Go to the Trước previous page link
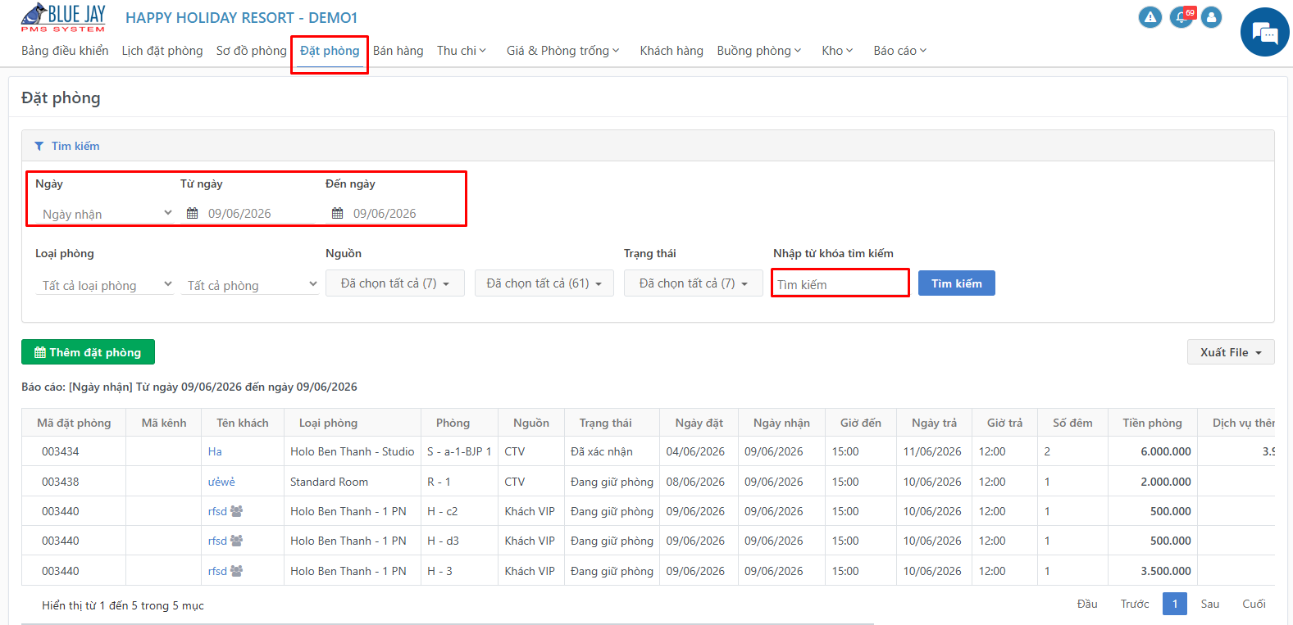 click(1135, 604)
